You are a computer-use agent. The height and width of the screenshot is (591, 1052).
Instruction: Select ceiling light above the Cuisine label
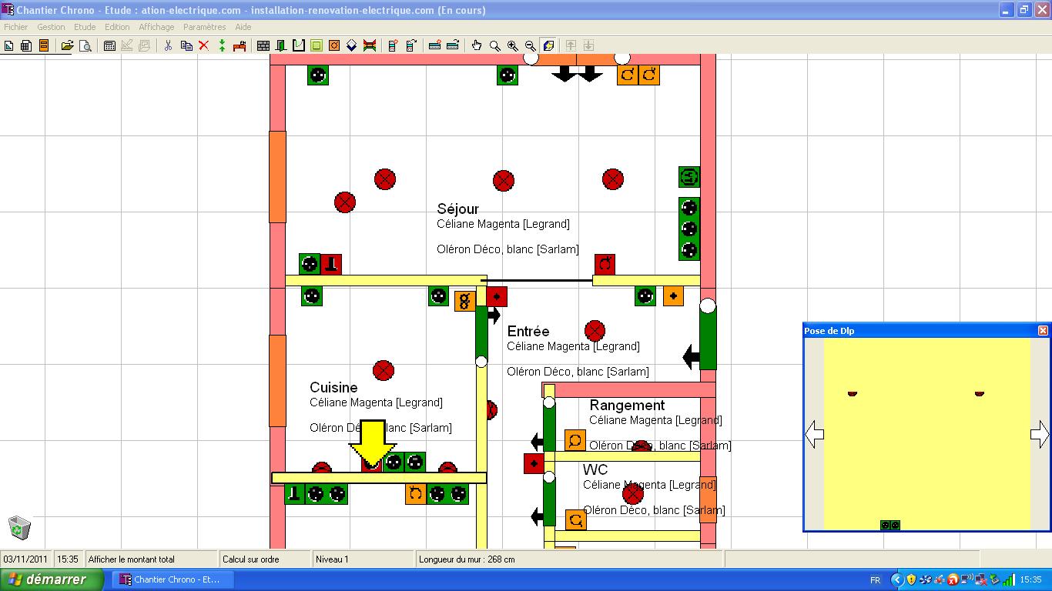coord(384,371)
